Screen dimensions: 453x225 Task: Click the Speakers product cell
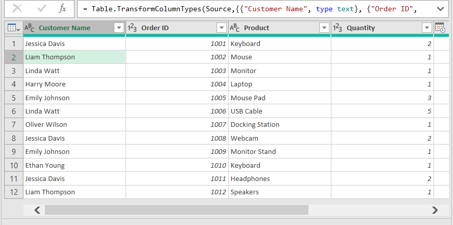[x=280, y=192]
